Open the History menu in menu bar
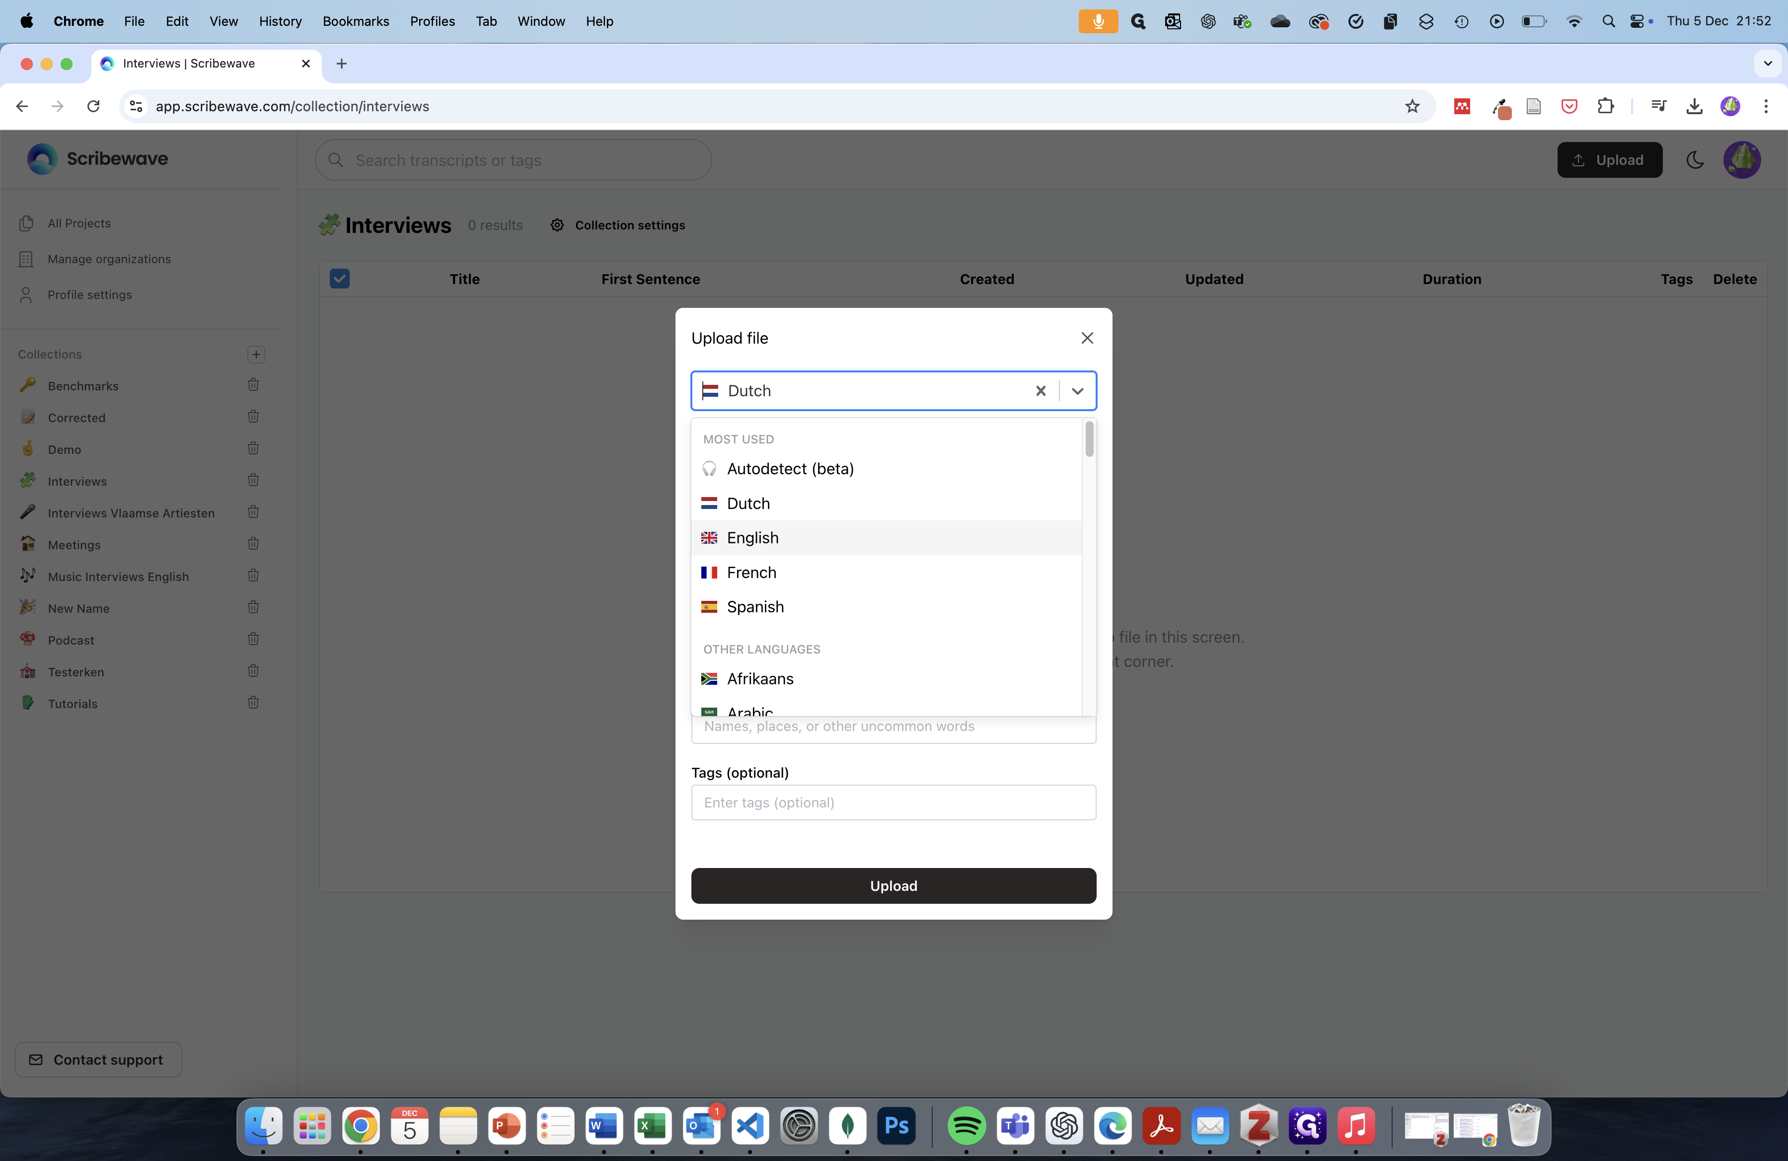The width and height of the screenshot is (1788, 1161). [x=280, y=21]
